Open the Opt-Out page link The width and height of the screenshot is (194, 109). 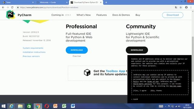[x=175, y=86]
